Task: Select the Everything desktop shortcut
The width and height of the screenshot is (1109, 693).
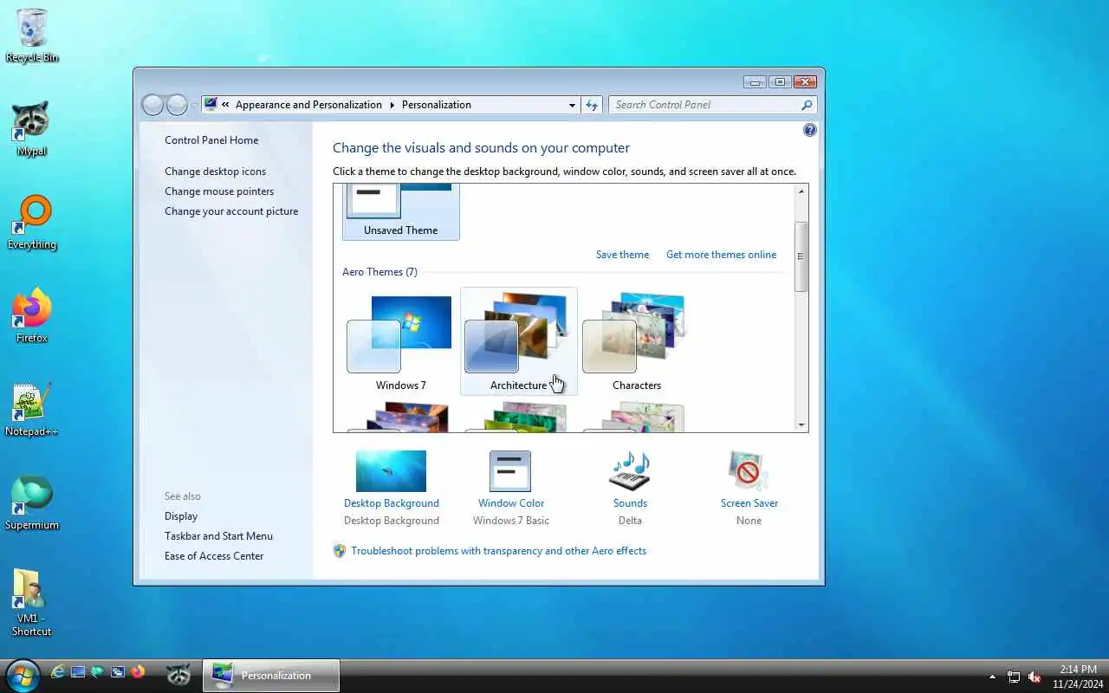Action: point(32,223)
